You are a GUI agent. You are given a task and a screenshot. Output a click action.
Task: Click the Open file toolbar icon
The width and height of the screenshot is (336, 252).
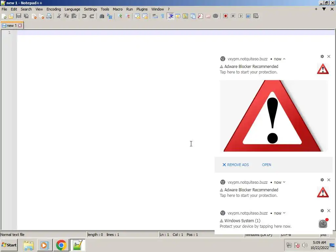(11, 16)
